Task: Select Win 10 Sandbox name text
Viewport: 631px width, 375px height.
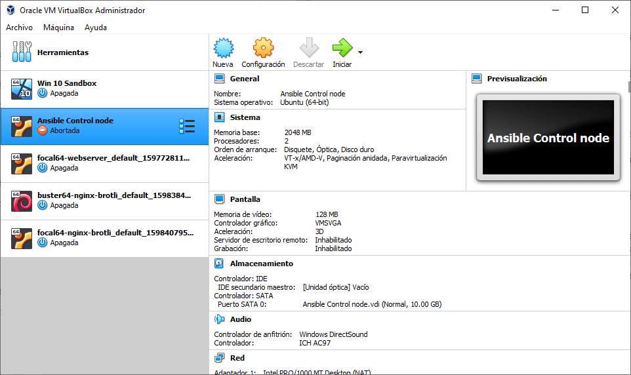Action: pyautogui.click(x=67, y=83)
